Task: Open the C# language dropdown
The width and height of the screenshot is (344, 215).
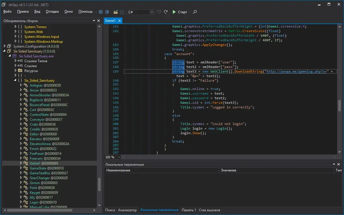Action: click(x=152, y=12)
